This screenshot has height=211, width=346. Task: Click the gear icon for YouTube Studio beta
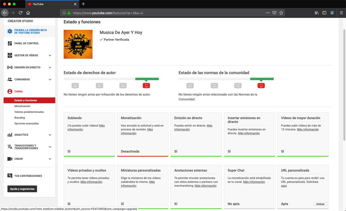(10, 31)
